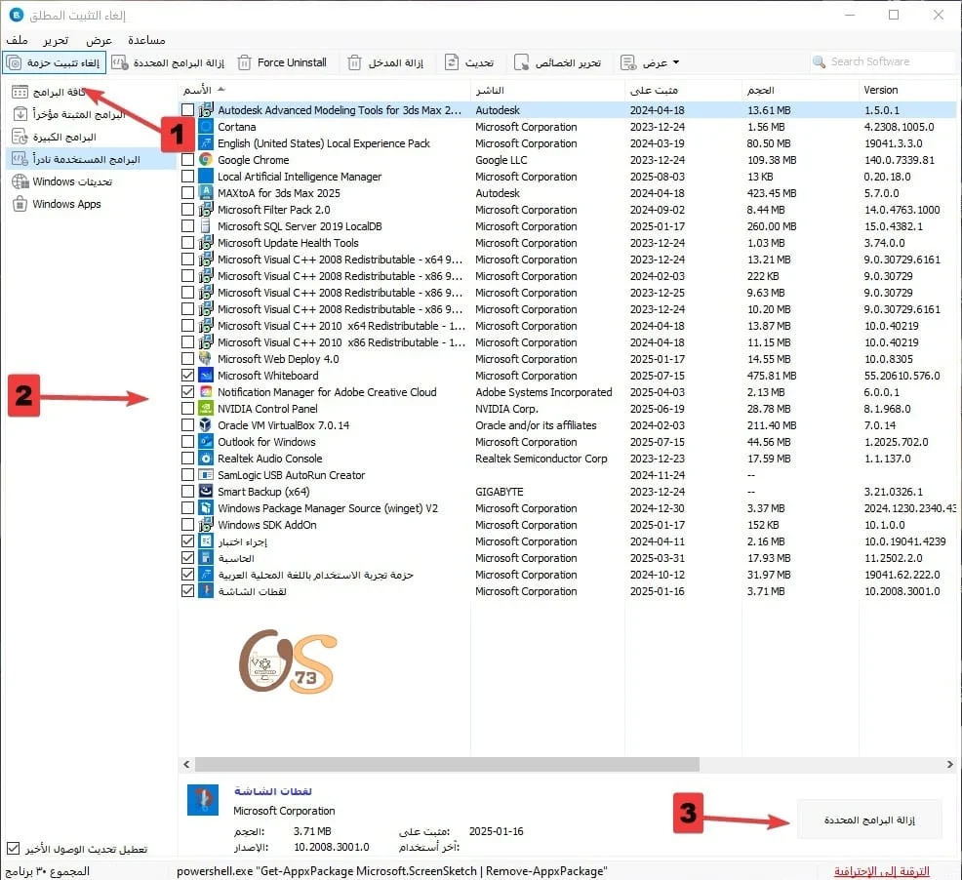Image resolution: width=962 pixels, height=880 pixels.
Task: Click the Smart Backup (x64) icon
Action: tap(206, 492)
